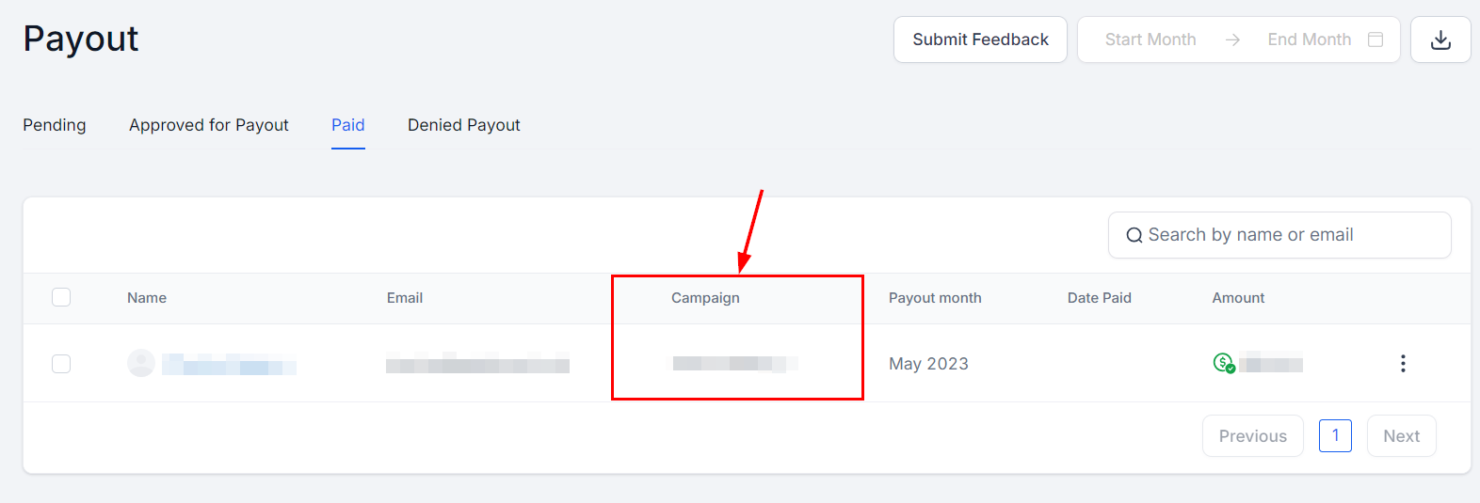The image size is (1480, 503).
Task: Select the Denied Payout tab
Action: [x=463, y=125]
